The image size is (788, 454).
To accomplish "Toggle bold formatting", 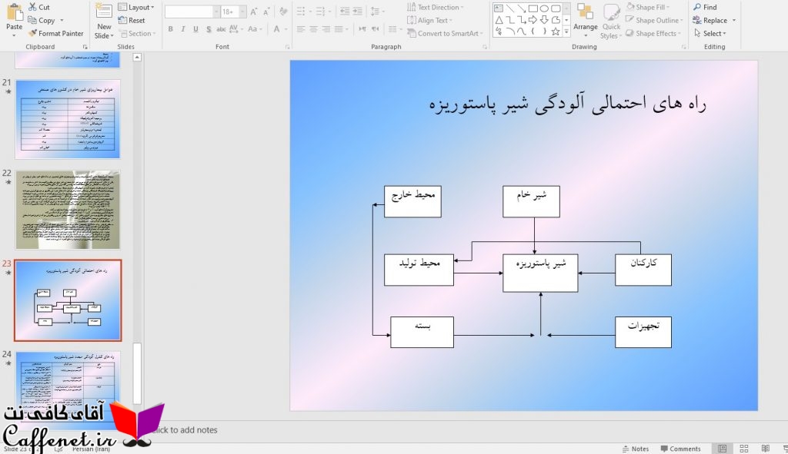I will pyautogui.click(x=170, y=29).
